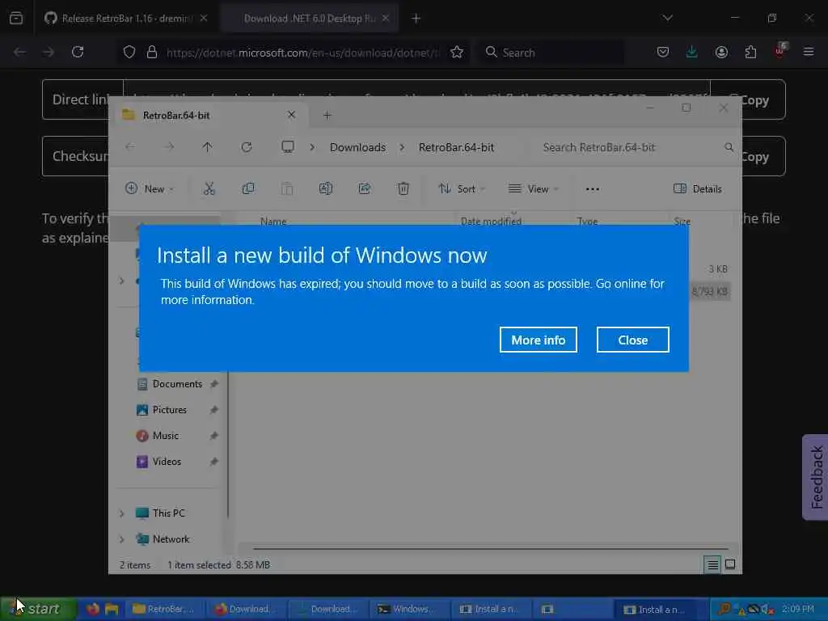
Task: Click the browser Search box
Action: tap(551, 53)
